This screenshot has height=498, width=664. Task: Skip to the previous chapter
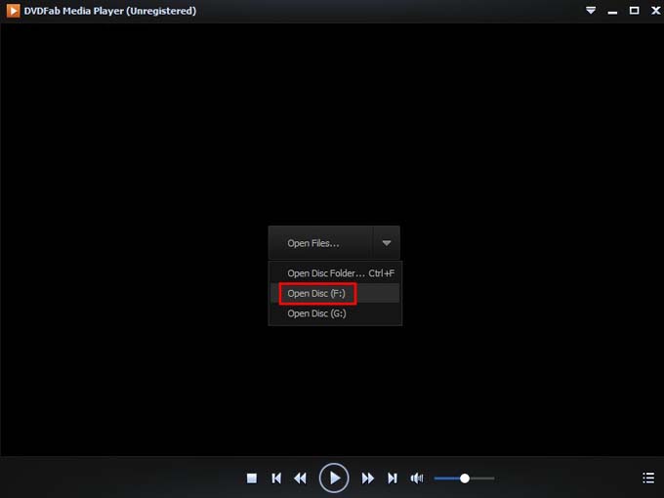tap(276, 478)
